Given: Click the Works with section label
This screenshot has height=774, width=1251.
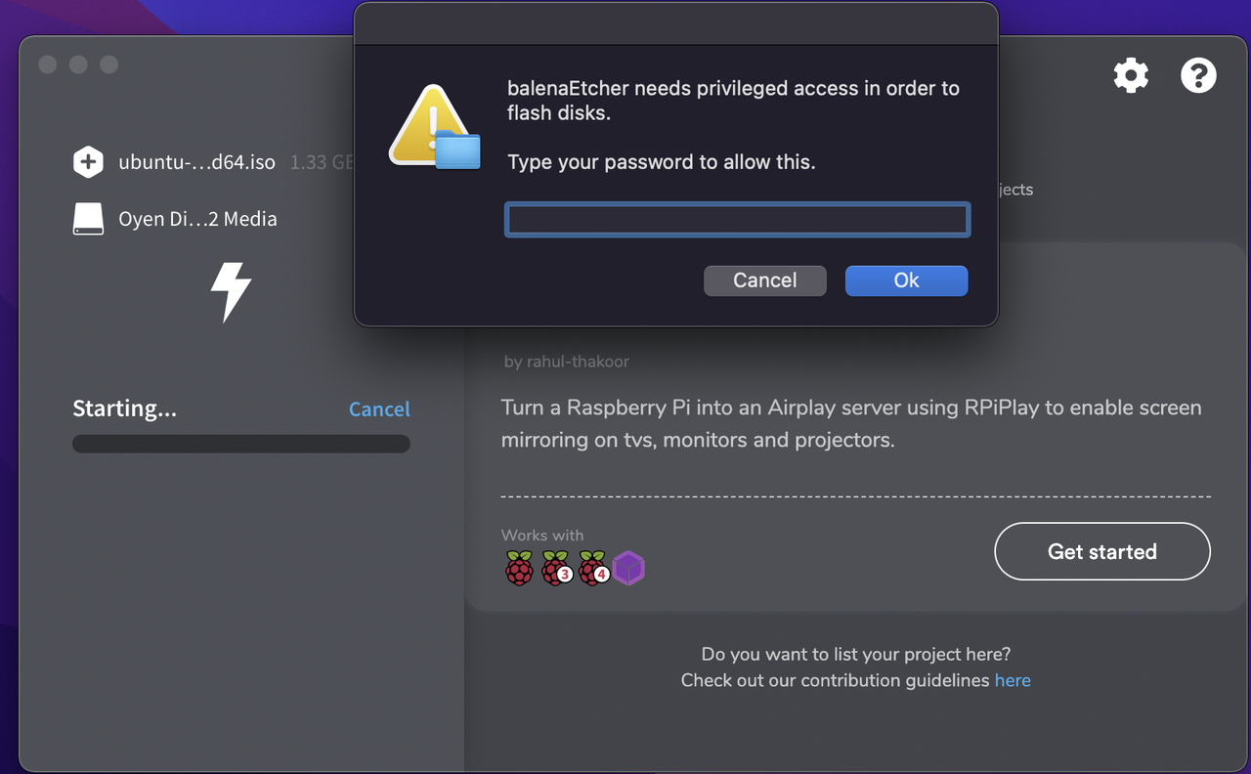Looking at the screenshot, I should point(541,535).
